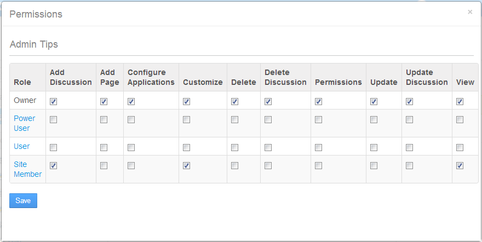Click the Owner role text
Screen dimensions: 482x242
[x=25, y=100]
